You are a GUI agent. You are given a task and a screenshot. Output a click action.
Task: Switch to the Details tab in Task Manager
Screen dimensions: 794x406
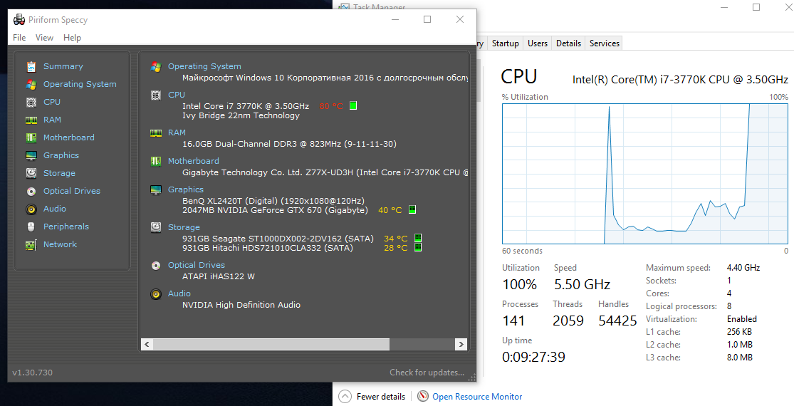coord(568,43)
